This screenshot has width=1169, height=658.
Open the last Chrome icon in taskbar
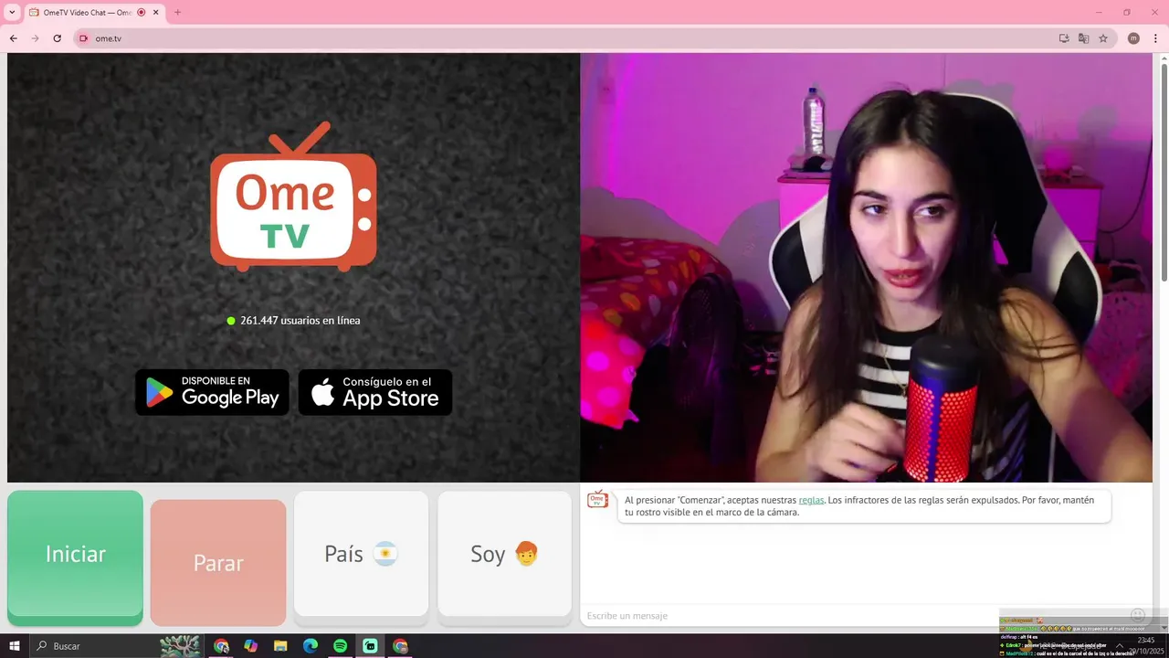pos(400,646)
